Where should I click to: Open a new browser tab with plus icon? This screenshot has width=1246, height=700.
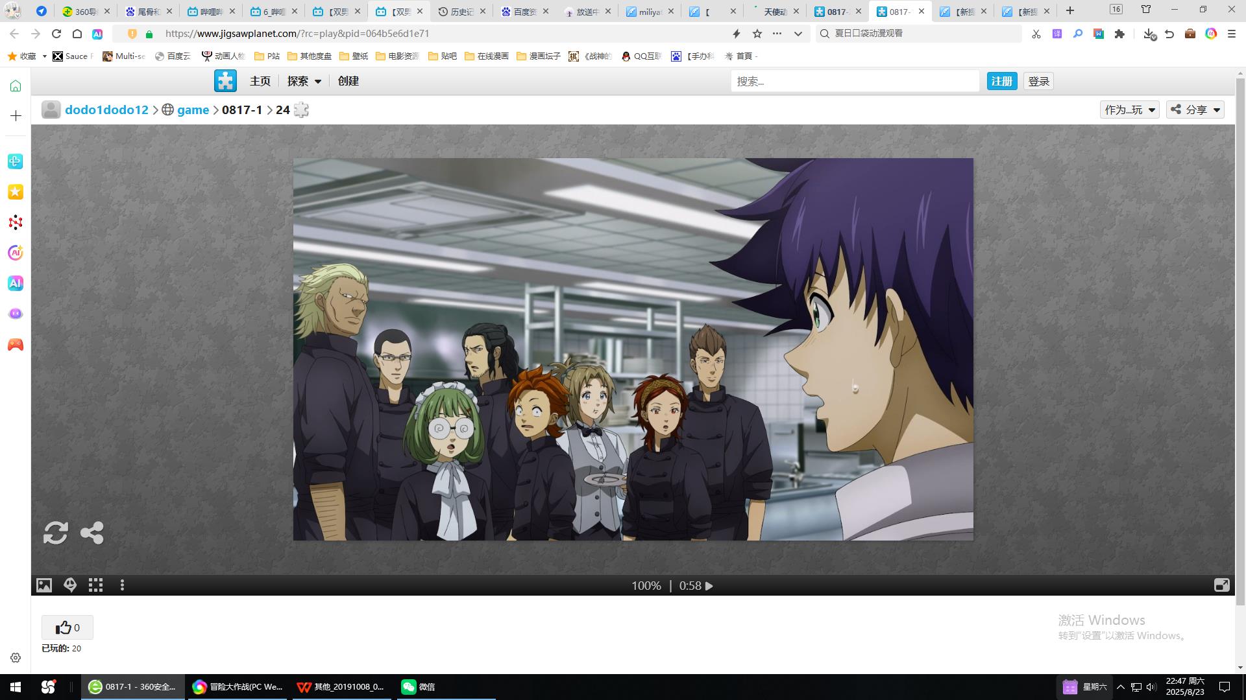click(x=1070, y=10)
